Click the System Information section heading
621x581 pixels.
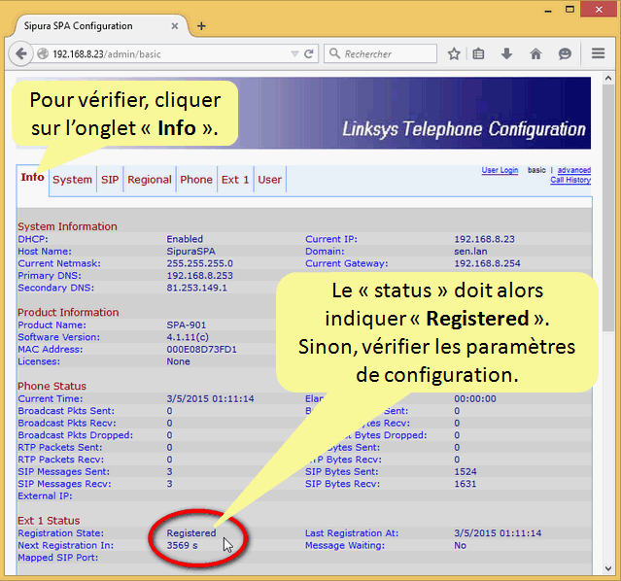click(x=67, y=226)
